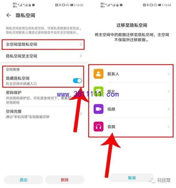Toggle the 隐藏隐私空间 switch
The image size is (176, 188).
(77, 81)
